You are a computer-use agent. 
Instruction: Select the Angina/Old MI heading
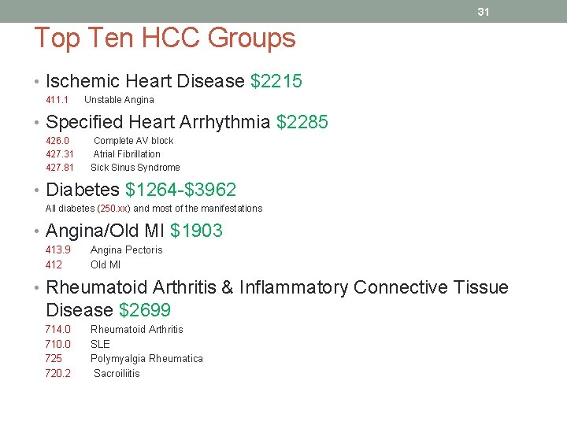point(105,231)
